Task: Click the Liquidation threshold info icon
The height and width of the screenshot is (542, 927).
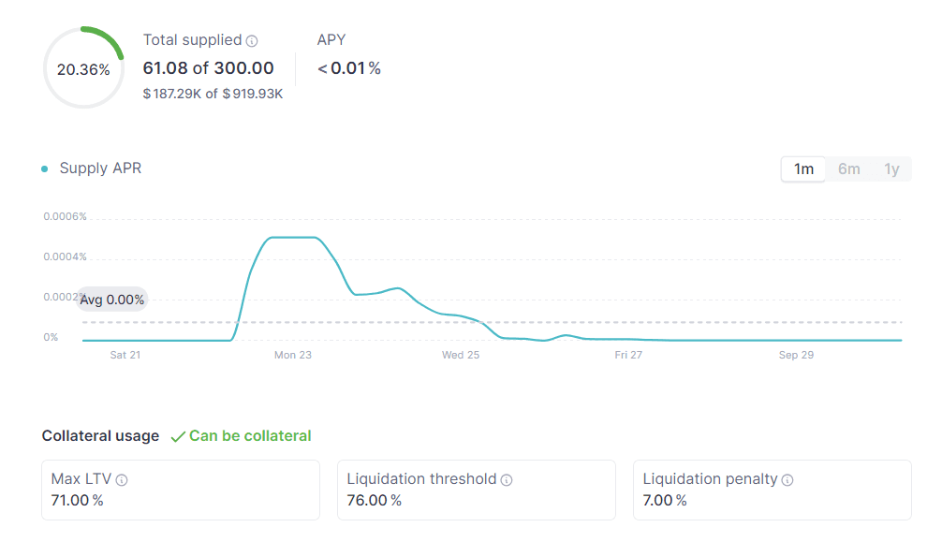Action: (507, 480)
